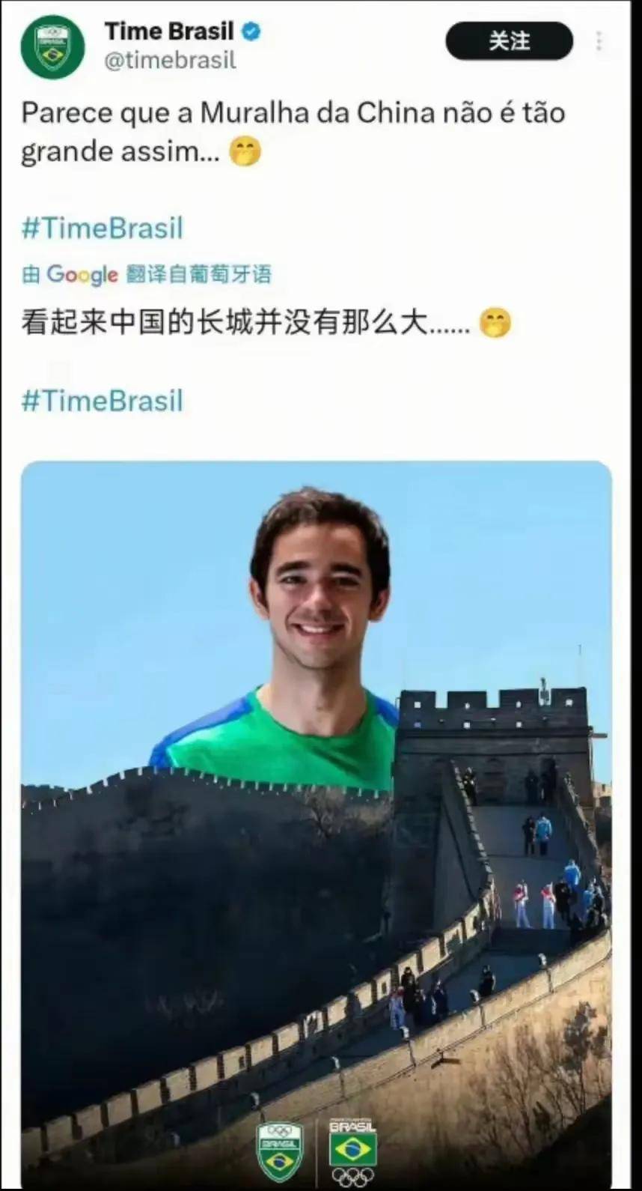Open #TimeBrasil hashtag below Chinese translation
The width and height of the screenshot is (642, 1191).
[103, 400]
